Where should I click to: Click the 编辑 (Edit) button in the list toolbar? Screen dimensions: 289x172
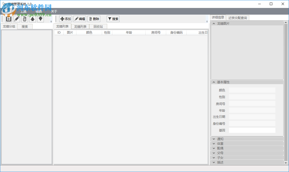click(x=80, y=18)
